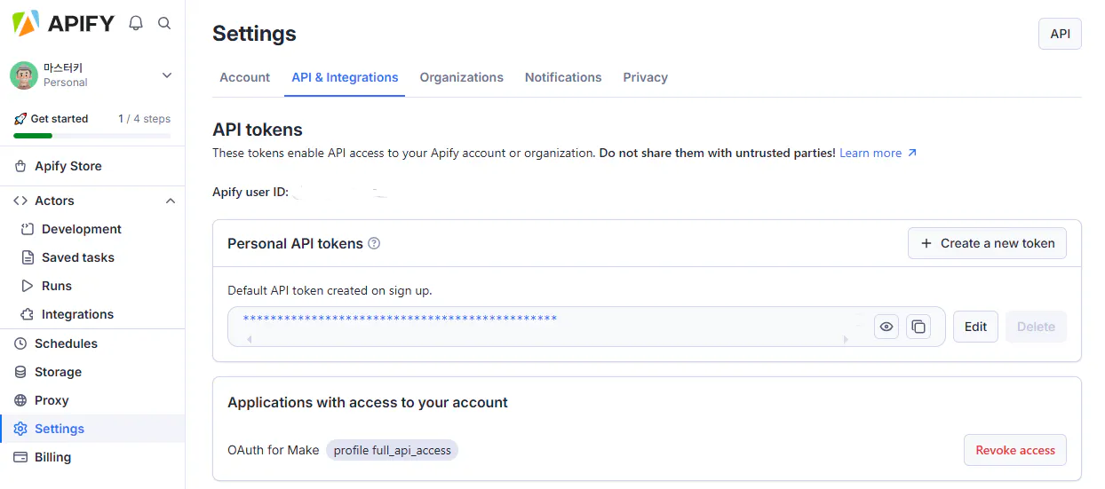Click the Proxy globe icon
This screenshot has width=1105, height=489.
(20, 400)
